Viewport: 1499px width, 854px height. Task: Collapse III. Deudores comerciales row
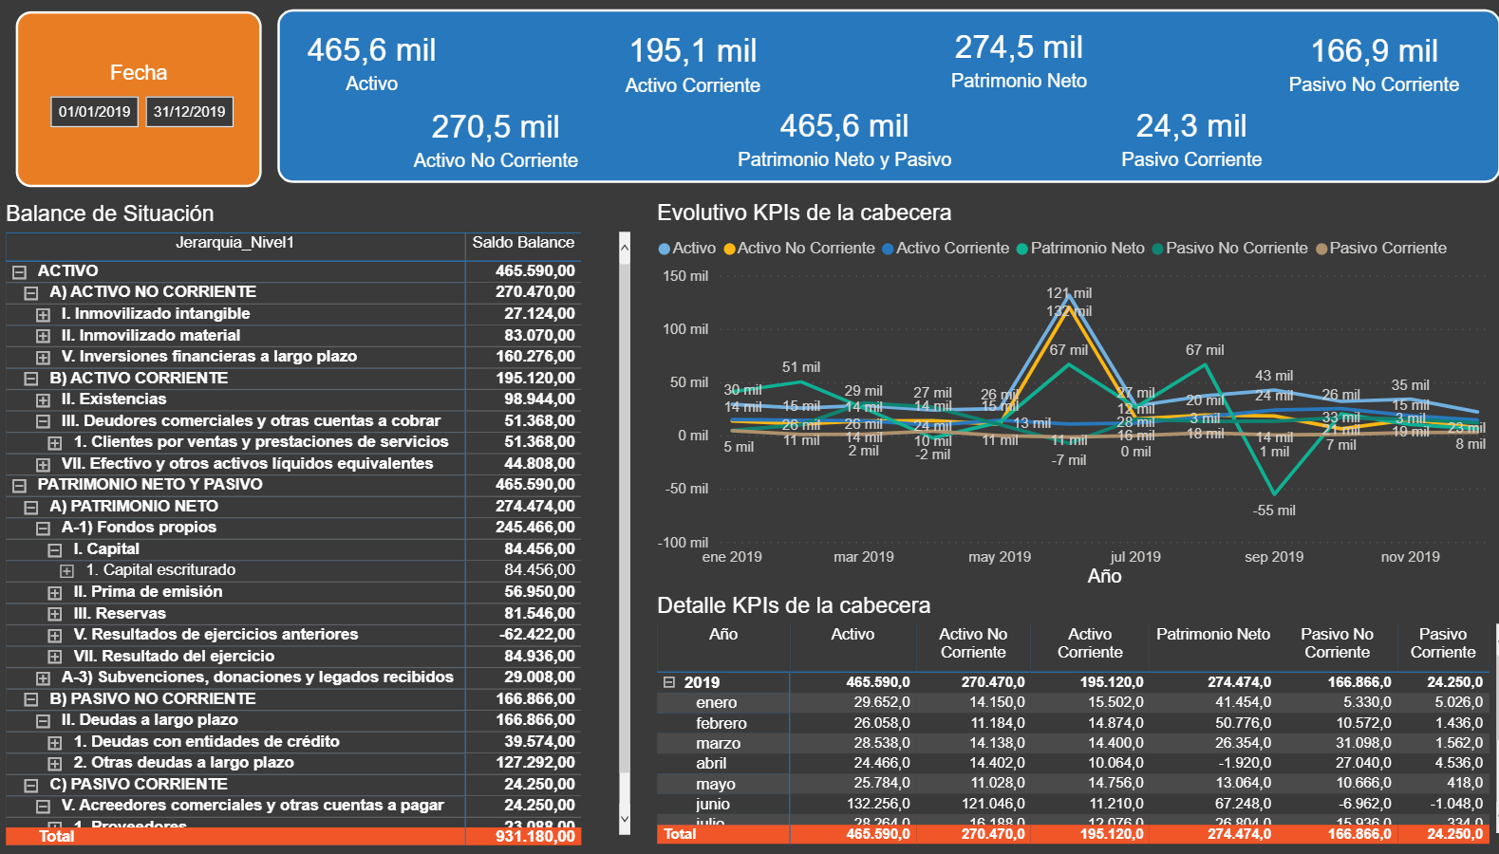(x=43, y=421)
